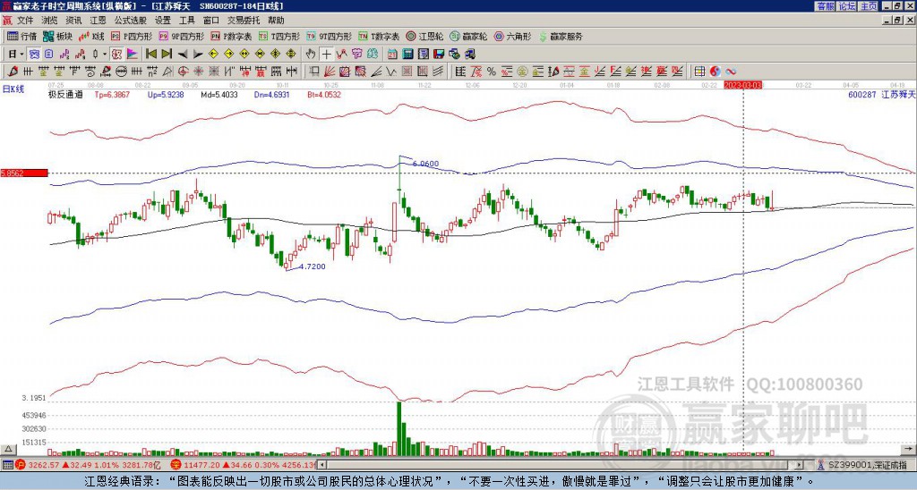The height and width of the screenshot is (490, 917).
Task: Expand the candlestick type dropdown arrow
Action: pyautogui.click(x=105, y=54)
